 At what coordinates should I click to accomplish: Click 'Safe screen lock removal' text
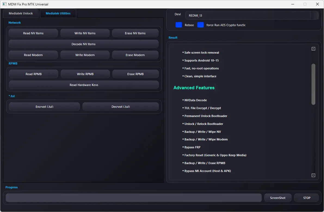tap(202, 53)
